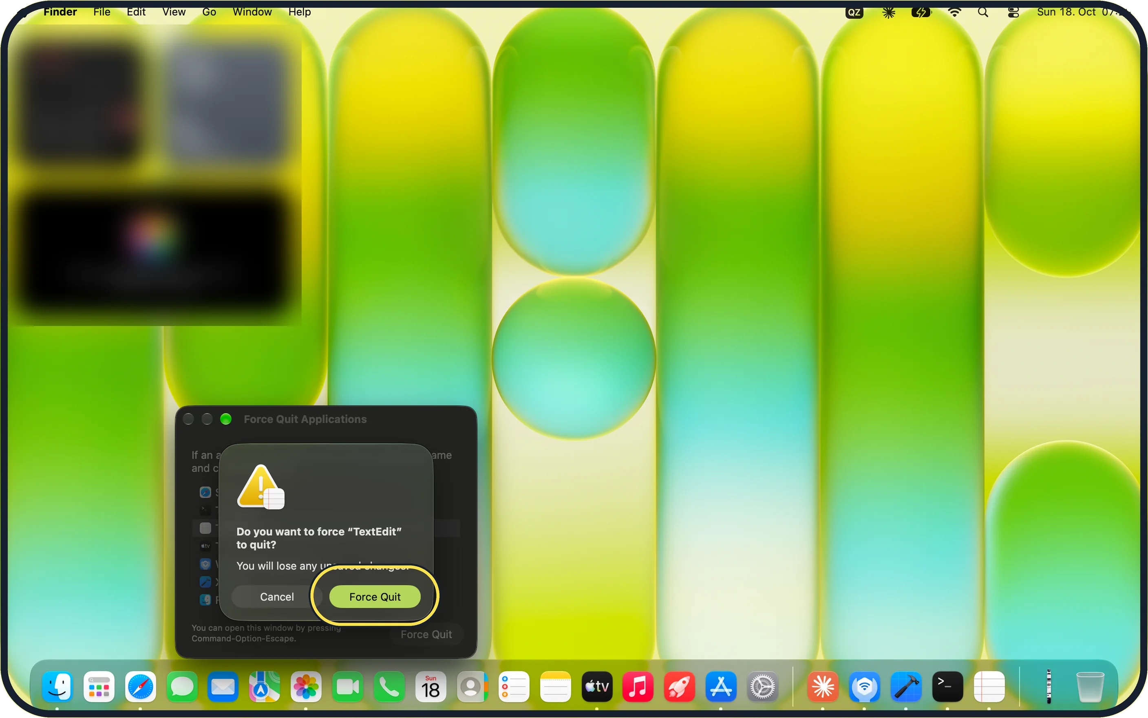
Task: Open the Go menu
Action: 209,12
